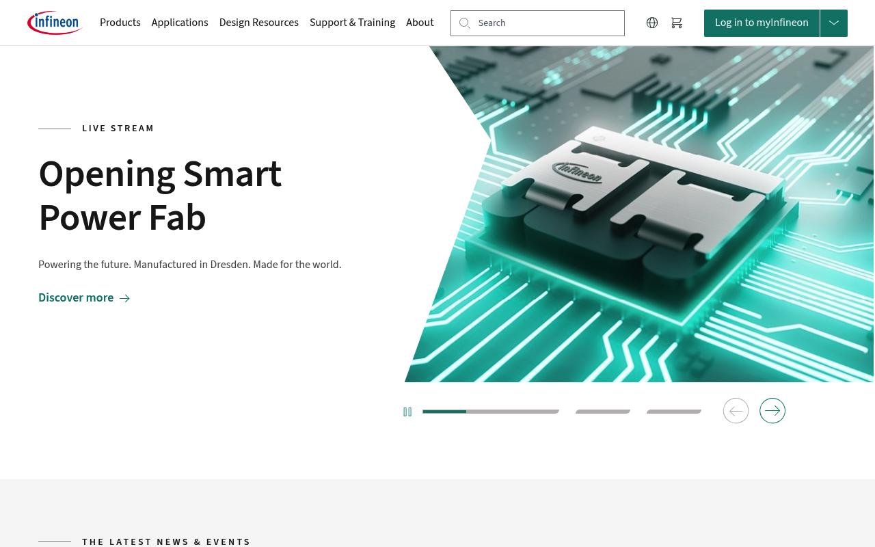Open the About menu
Image resolution: width=875 pixels, height=547 pixels.
pyautogui.click(x=420, y=23)
